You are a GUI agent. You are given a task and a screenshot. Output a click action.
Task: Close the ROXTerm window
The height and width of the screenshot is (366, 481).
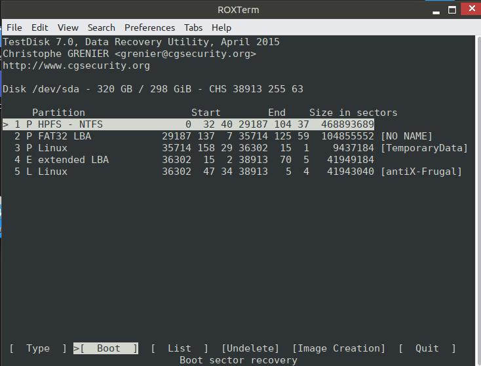click(x=471, y=9)
